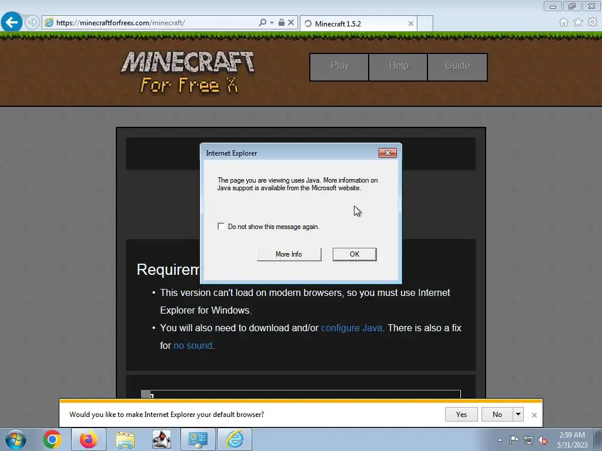
Task: Open Windows Explorer folder icon on taskbar
Action: [x=125, y=439]
